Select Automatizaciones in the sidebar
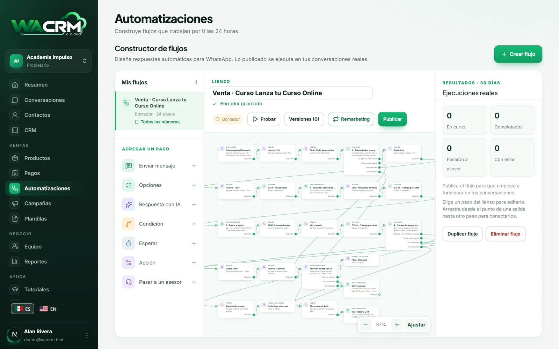Viewport: 559px width, 349px height. [49, 188]
